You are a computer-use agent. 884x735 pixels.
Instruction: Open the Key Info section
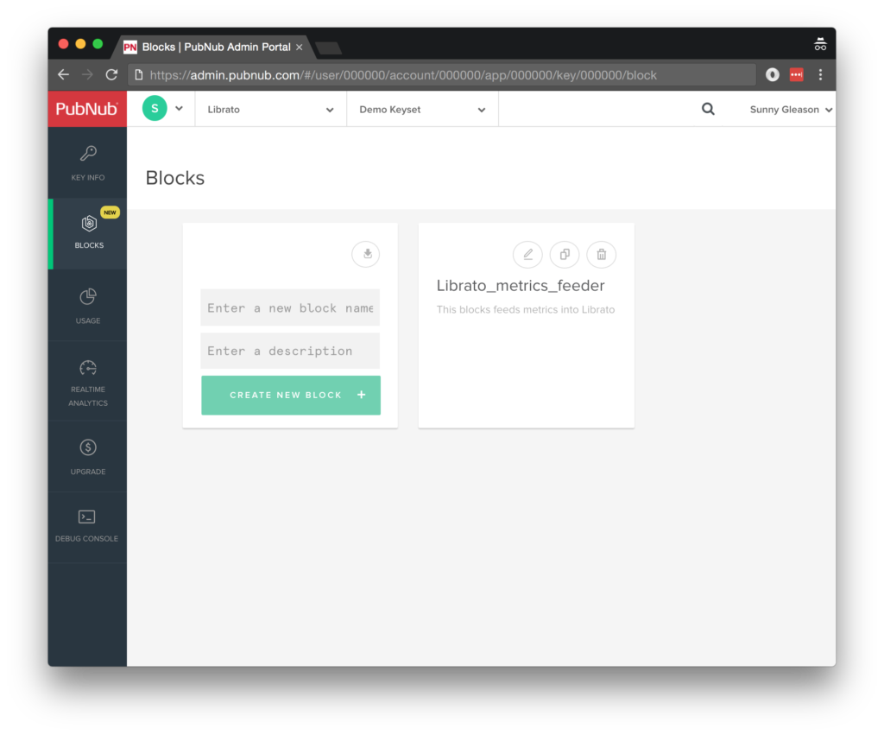(87, 164)
